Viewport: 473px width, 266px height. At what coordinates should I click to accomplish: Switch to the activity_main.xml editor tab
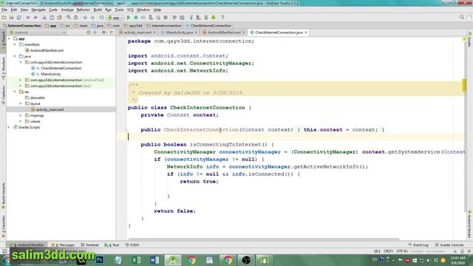(137, 33)
